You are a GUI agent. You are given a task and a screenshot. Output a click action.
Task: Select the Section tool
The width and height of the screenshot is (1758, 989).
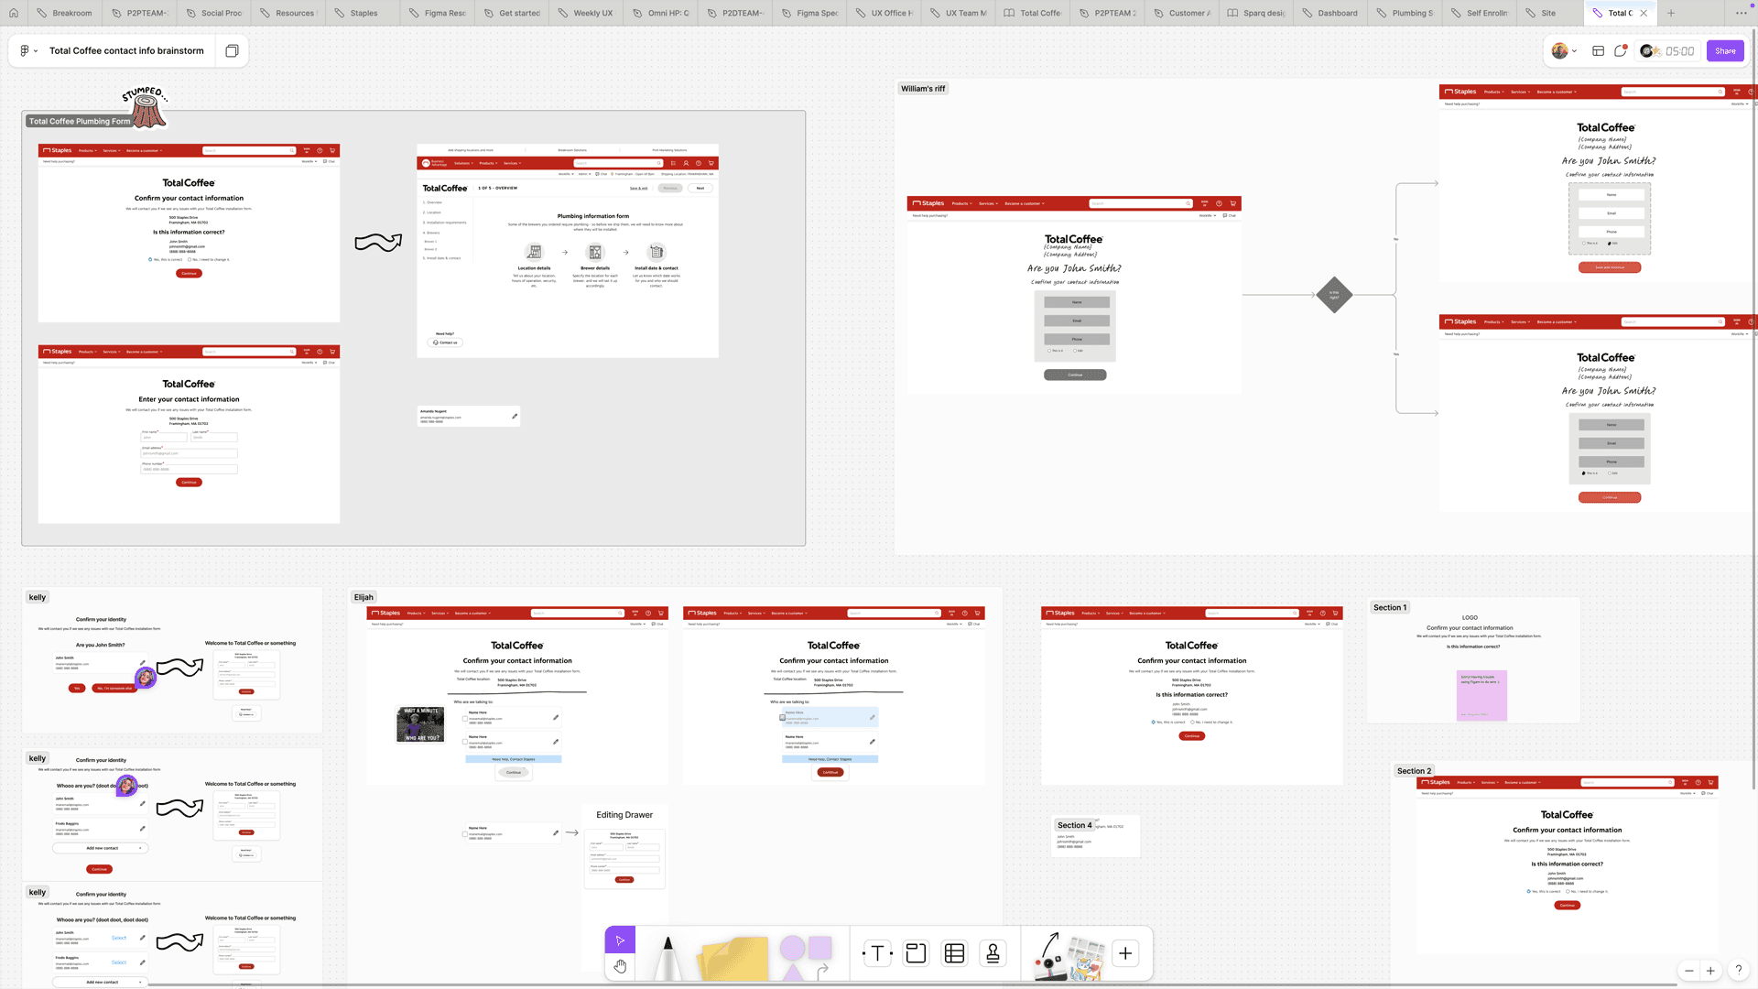click(916, 953)
